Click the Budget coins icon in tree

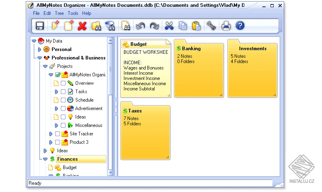click(58, 167)
